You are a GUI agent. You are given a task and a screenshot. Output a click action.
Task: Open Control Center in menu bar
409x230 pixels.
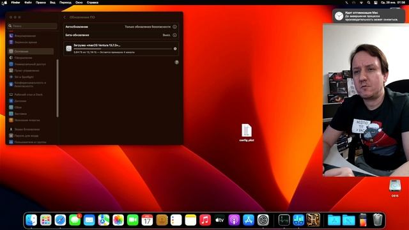click(376, 3)
